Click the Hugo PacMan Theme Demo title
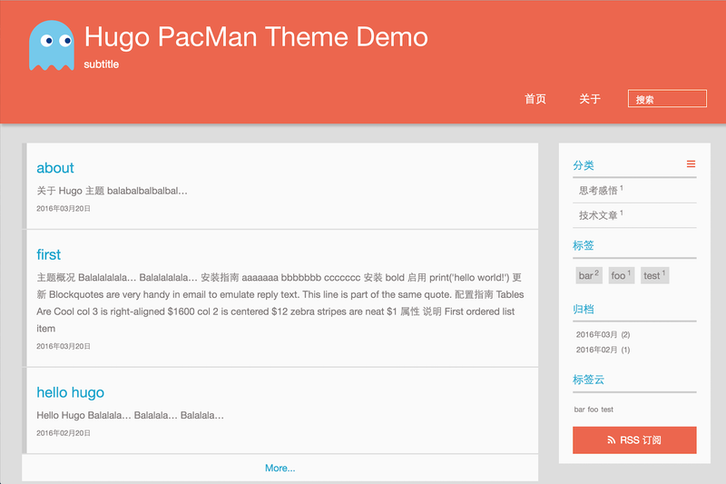This screenshot has height=484, width=726. tap(256, 37)
